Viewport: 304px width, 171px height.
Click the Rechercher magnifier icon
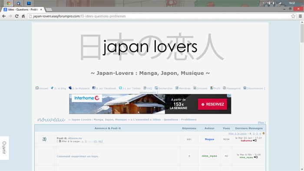[156, 88]
